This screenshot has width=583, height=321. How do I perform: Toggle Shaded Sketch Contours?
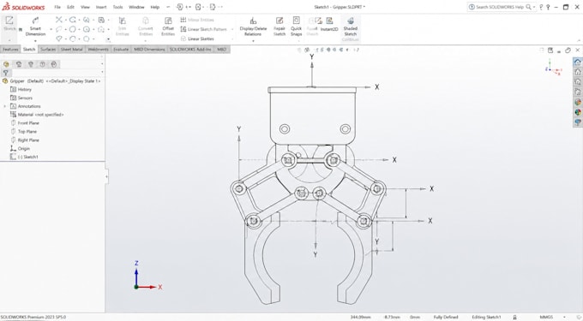tap(351, 29)
